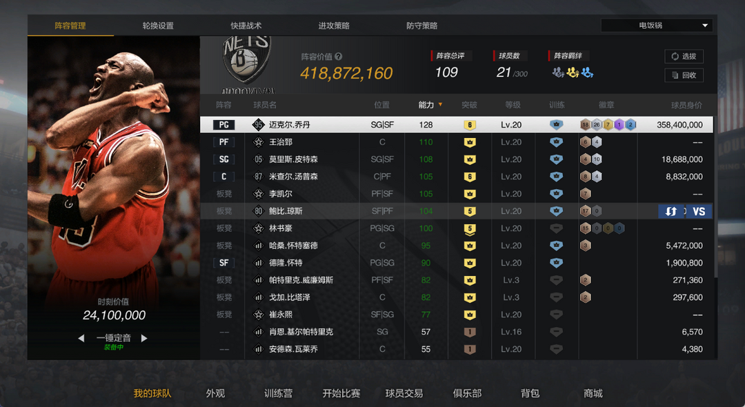Image resolution: width=745 pixels, height=407 pixels.
Task: Click the help question mark beside 阵容价值
Action: tap(338, 57)
